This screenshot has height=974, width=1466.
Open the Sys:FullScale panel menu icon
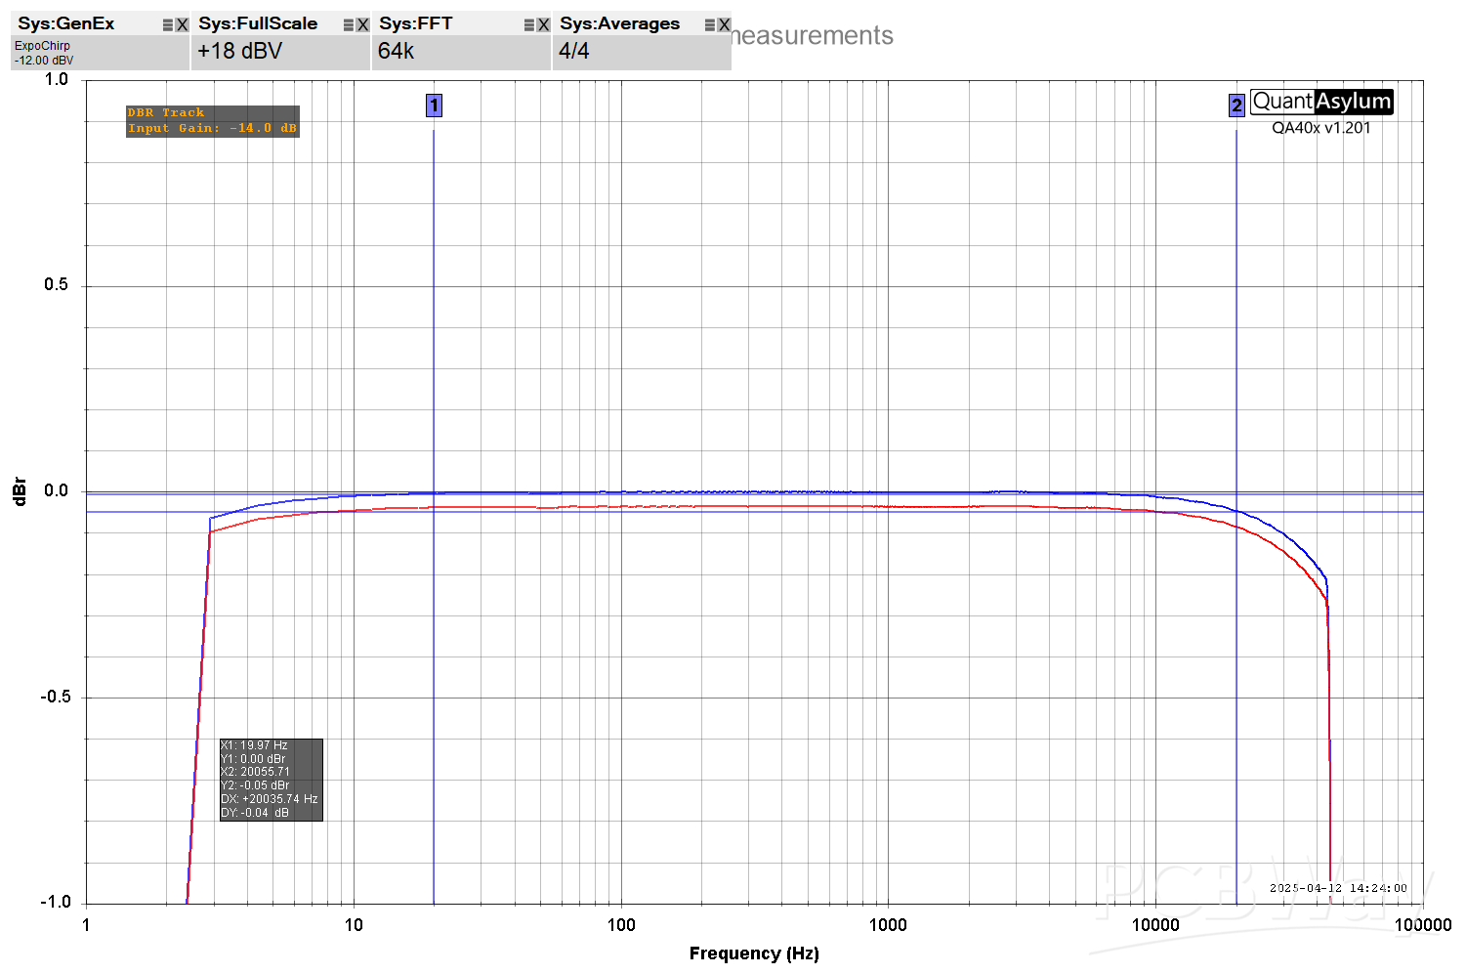tap(349, 25)
